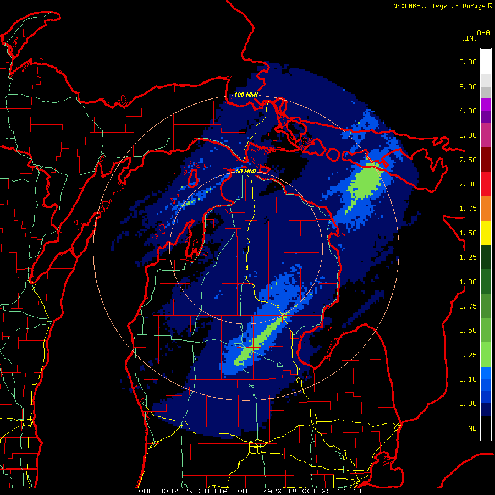Image resolution: width=495 pixels, height=495 pixels.
Task: Pick the dark red legend swatch
Action: (x=486, y=159)
